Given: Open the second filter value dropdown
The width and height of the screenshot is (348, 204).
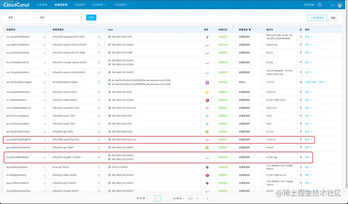Looking at the screenshot, I should (61, 17).
